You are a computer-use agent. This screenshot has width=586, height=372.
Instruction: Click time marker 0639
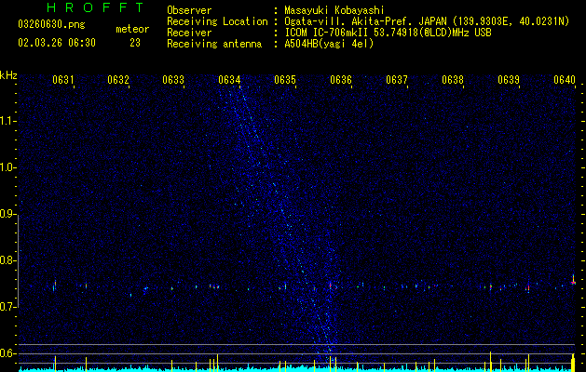[509, 80]
